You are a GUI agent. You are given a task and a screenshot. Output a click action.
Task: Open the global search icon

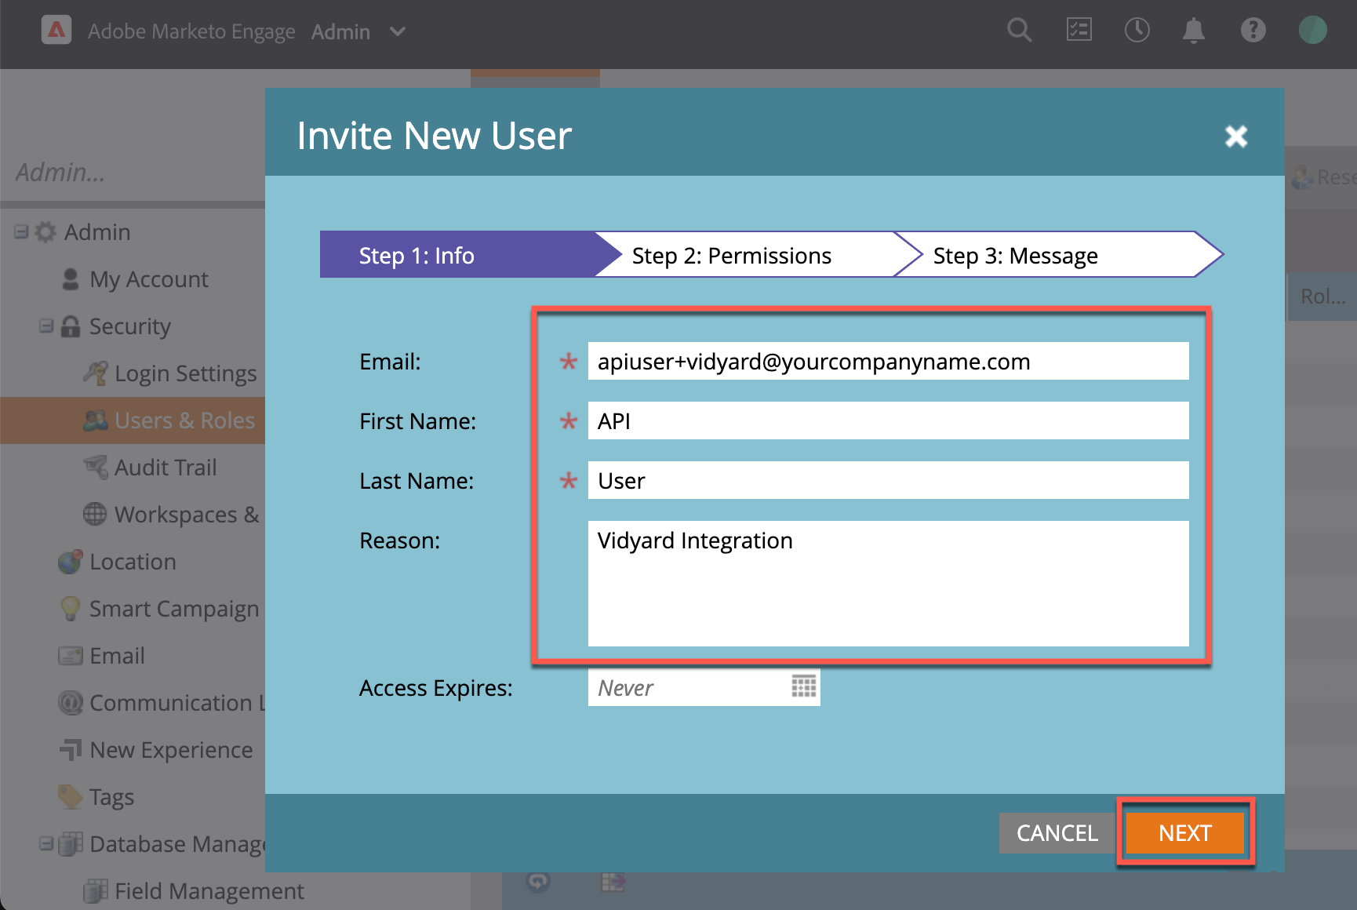[1019, 31]
